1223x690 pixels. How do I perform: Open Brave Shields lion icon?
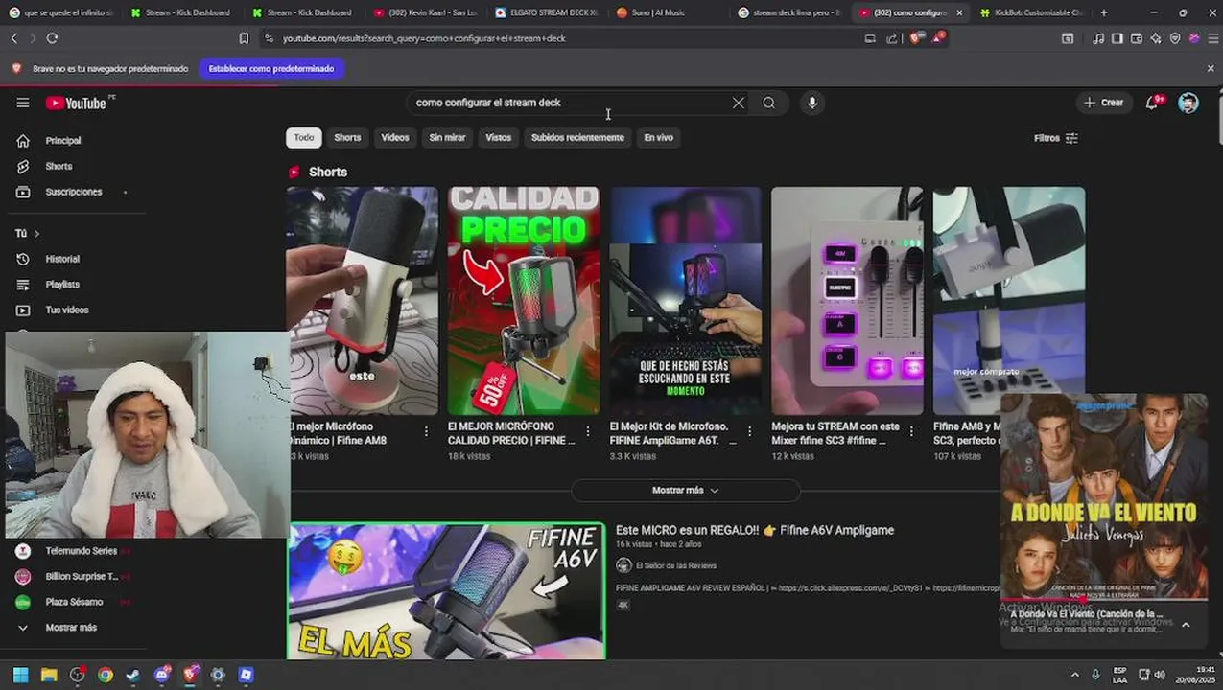pyautogui.click(x=915, y=38)
